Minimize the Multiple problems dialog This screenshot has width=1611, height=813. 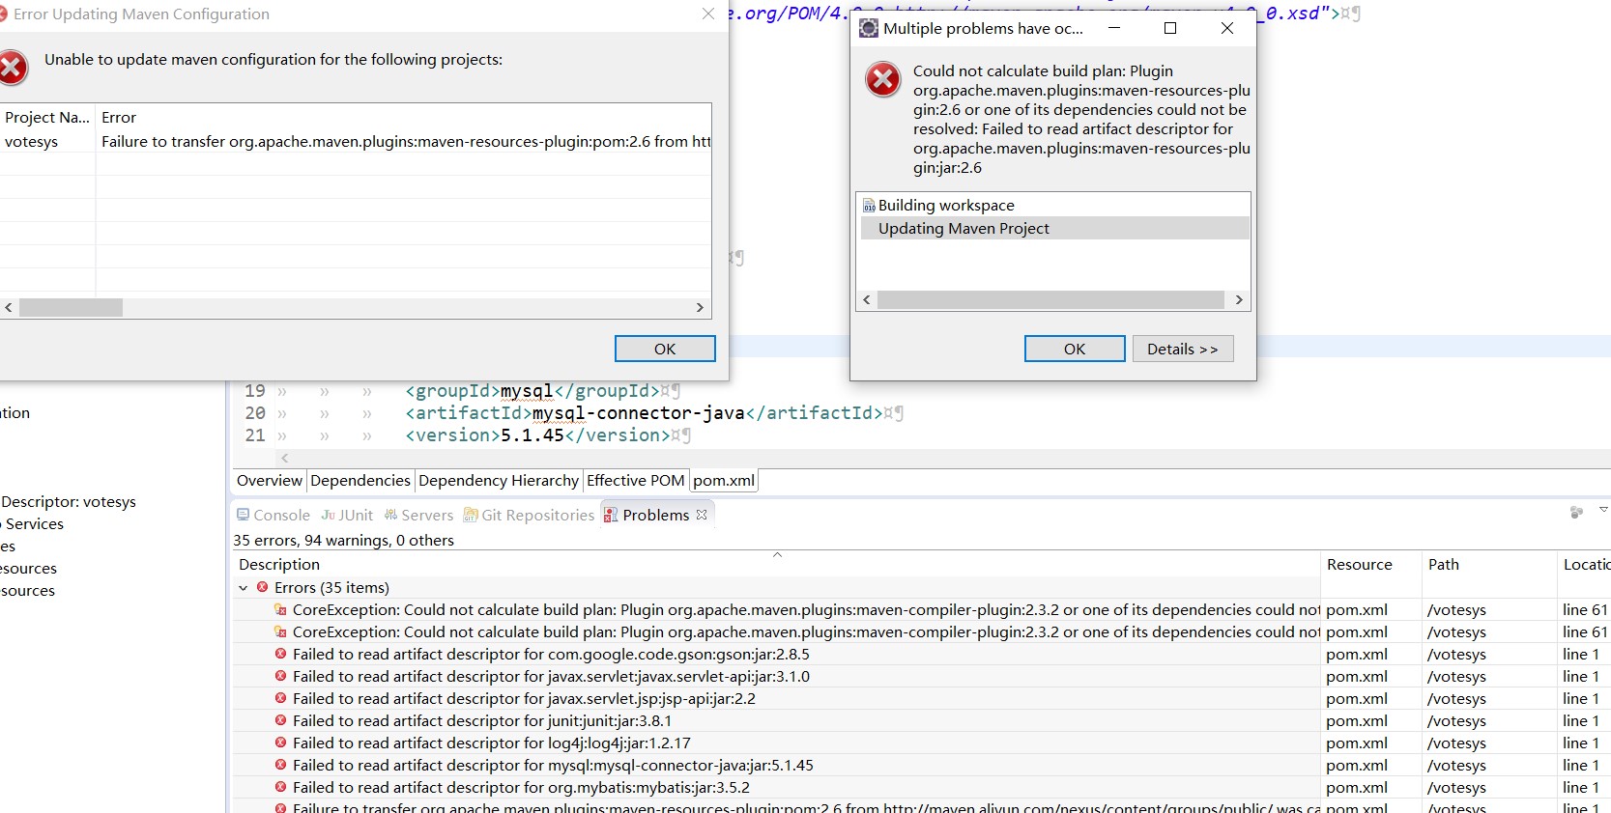1114,28
